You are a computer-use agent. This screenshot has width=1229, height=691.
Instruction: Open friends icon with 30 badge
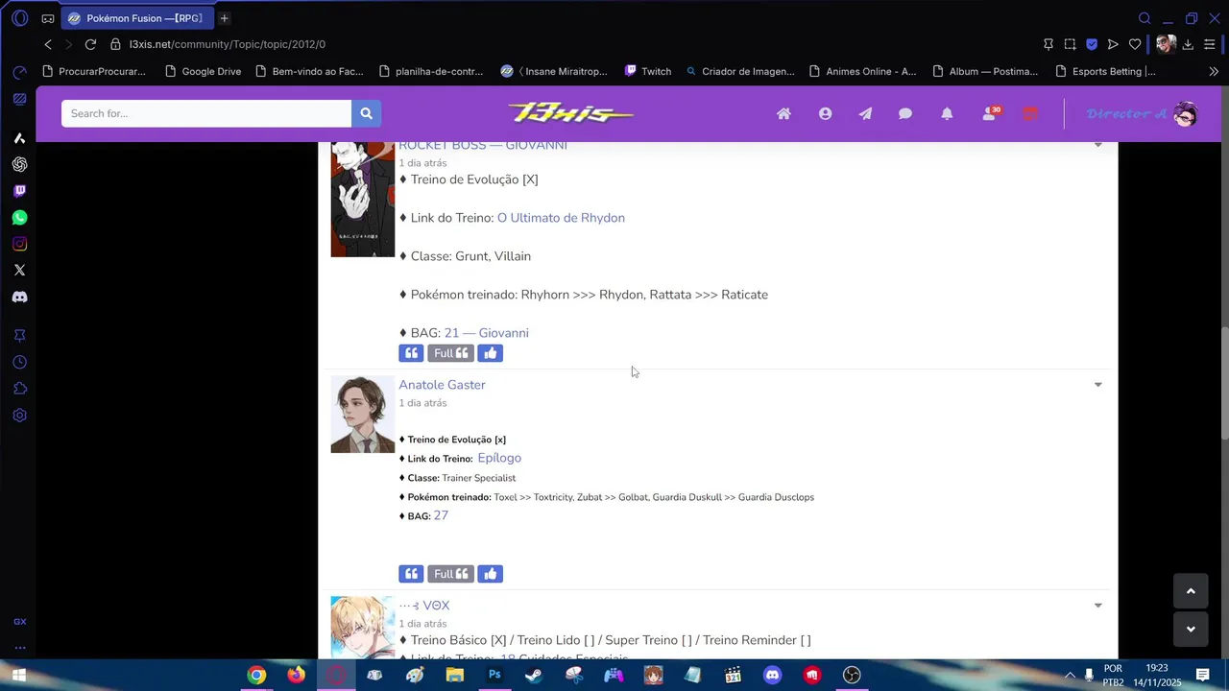[x=990, y=113]
